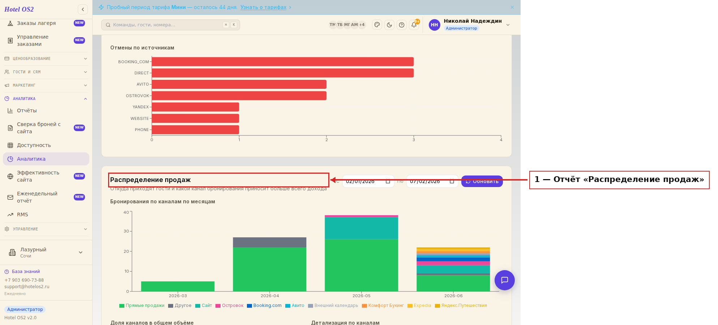Focus the commands and guests search field
The width and height of the screenshot is (718, 325).
click(171, 25)
